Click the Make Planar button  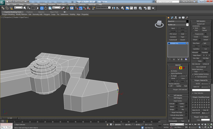197,56
